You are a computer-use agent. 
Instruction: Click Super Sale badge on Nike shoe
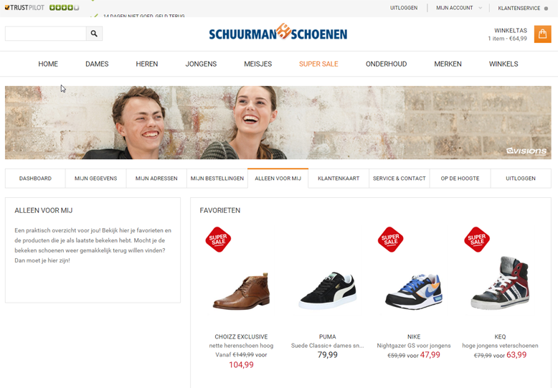pos(390,240)
